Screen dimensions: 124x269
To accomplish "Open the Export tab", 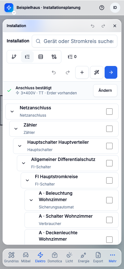I will click(98, 258).
